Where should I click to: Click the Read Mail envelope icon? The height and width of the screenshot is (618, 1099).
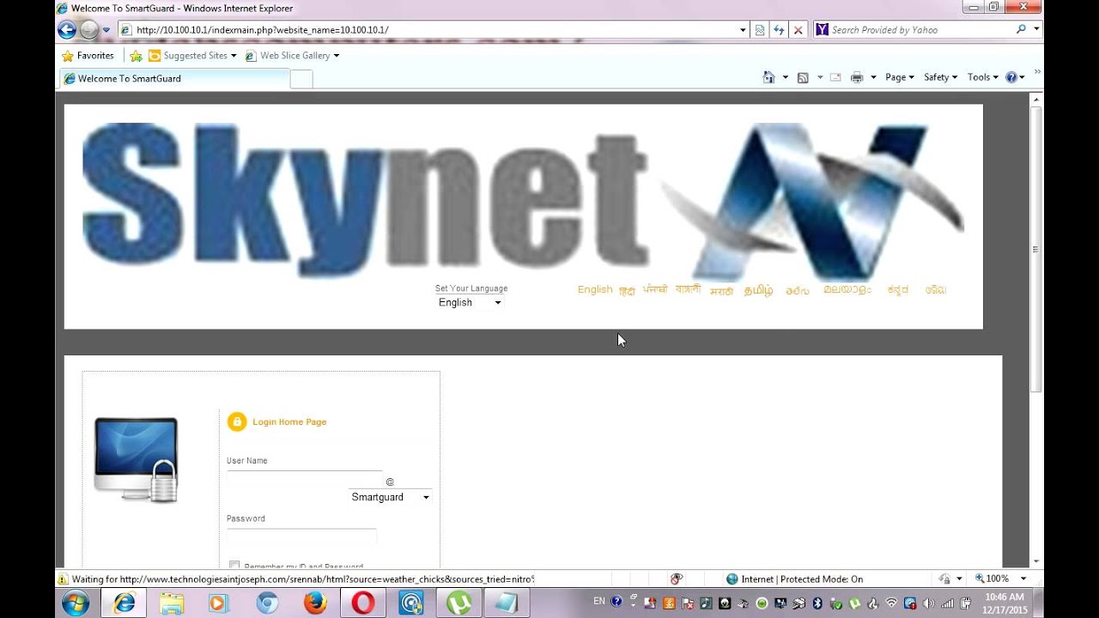tap(835, 77)
